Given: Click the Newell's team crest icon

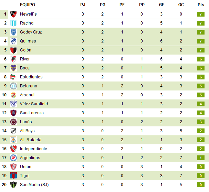Looking at the screenshot, I should (x=13, y=14).
